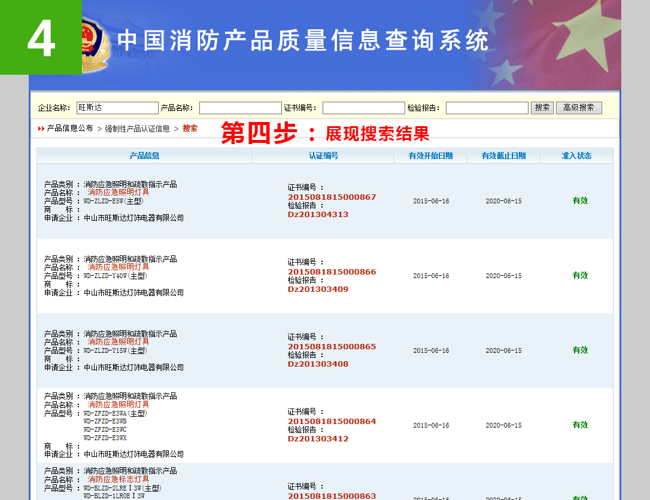Click the 搜索 button
Screen dimensions: 650x500
click(542, 108)
